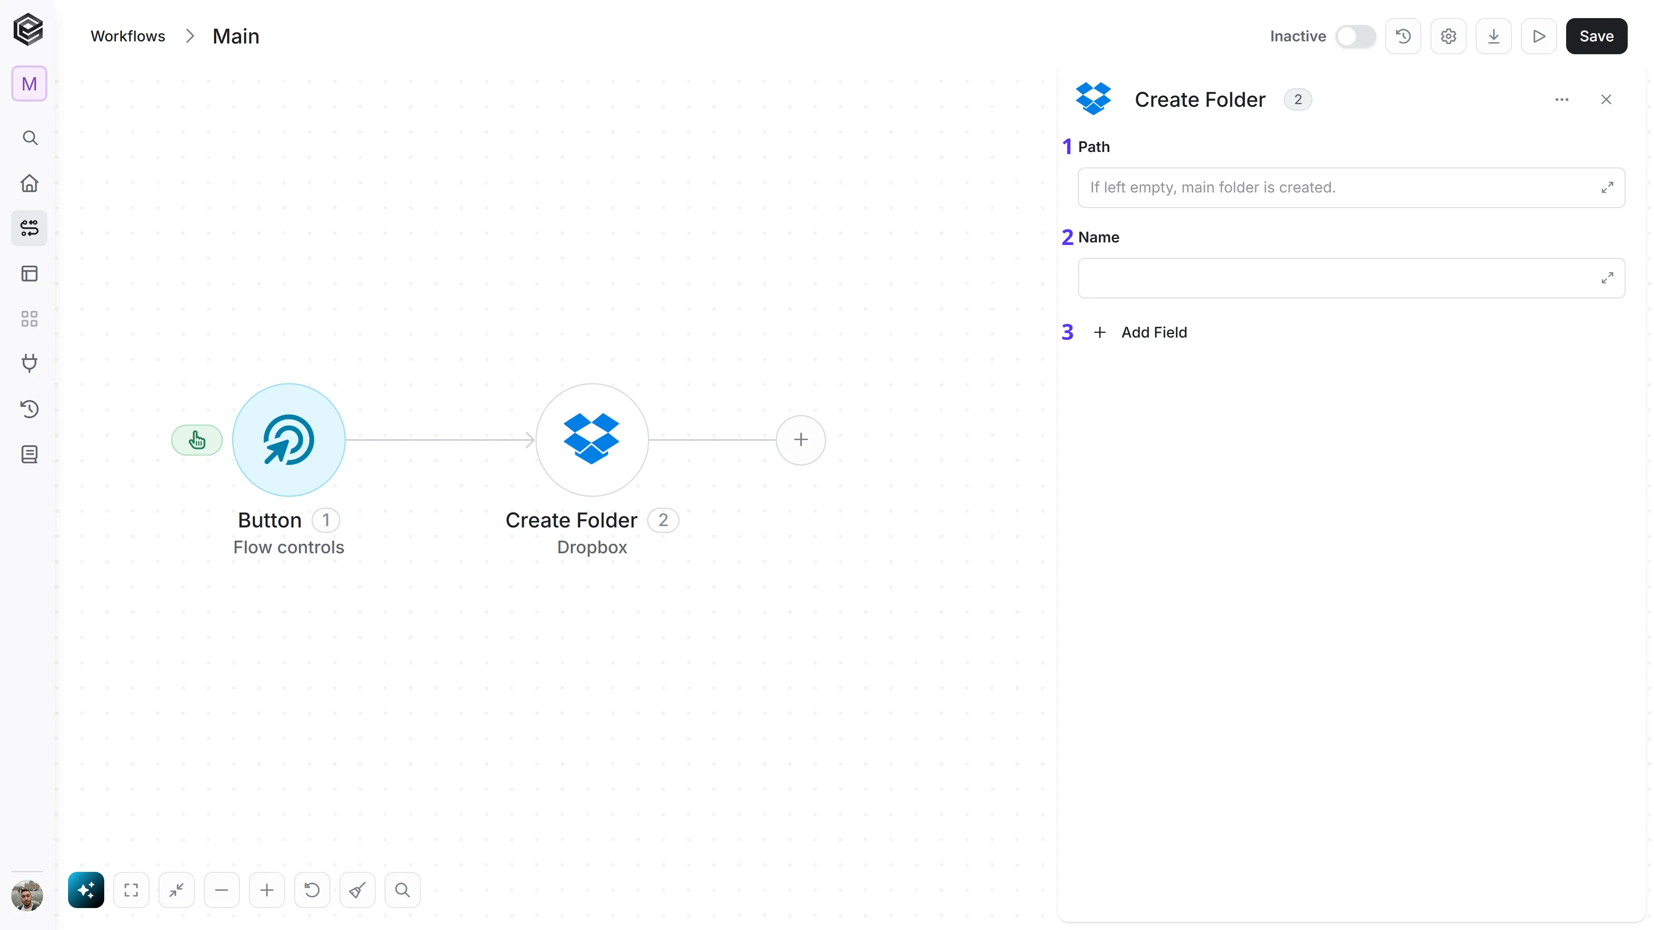Focus the Name input field
The image size is (1654, 930).
1352,278
